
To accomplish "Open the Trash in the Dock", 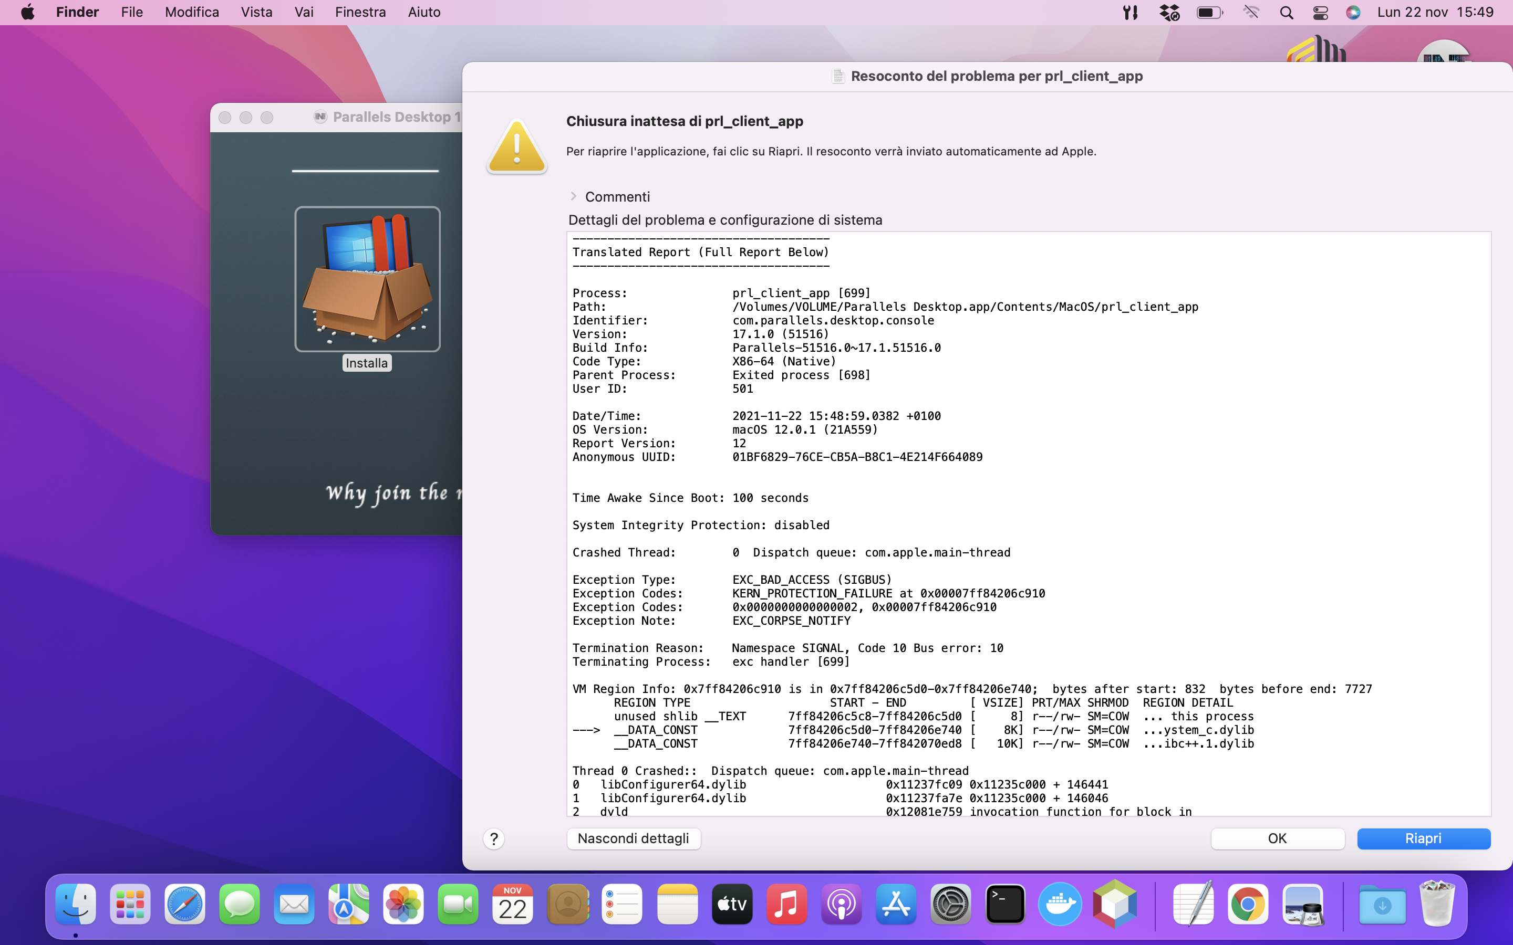I will coord(1437,904).
